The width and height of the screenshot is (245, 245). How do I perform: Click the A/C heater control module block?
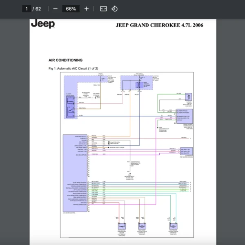pos(75,174)
